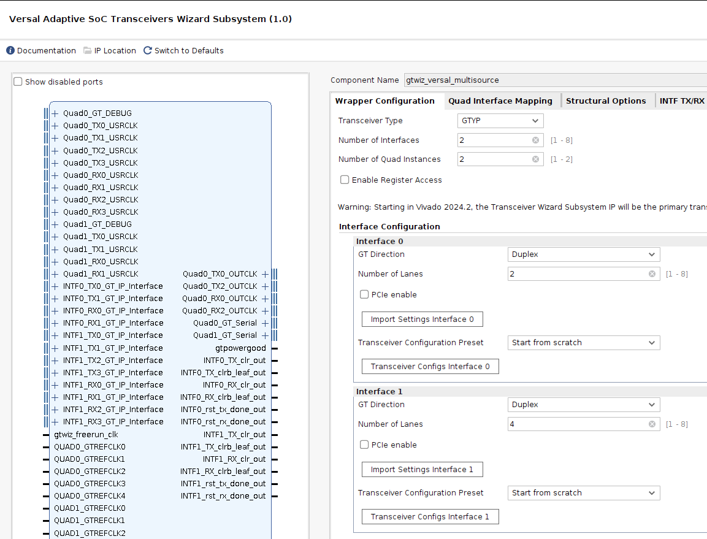The width and height of the screenshot is (707, 539).
Task: Select the QUAD1_GTREFCLK1 port label
Action: coord(90,521)
